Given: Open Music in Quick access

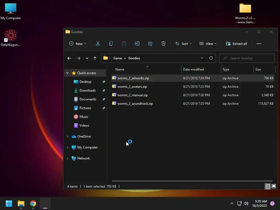Looking at the screenshot, I should coord(84,116).
